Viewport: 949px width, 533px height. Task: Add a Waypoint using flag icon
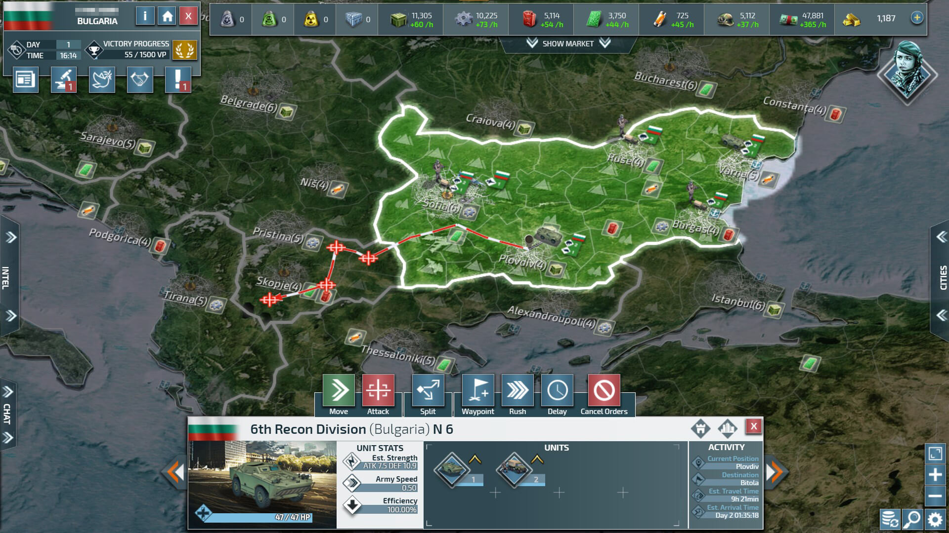click(x=477, y=390)
